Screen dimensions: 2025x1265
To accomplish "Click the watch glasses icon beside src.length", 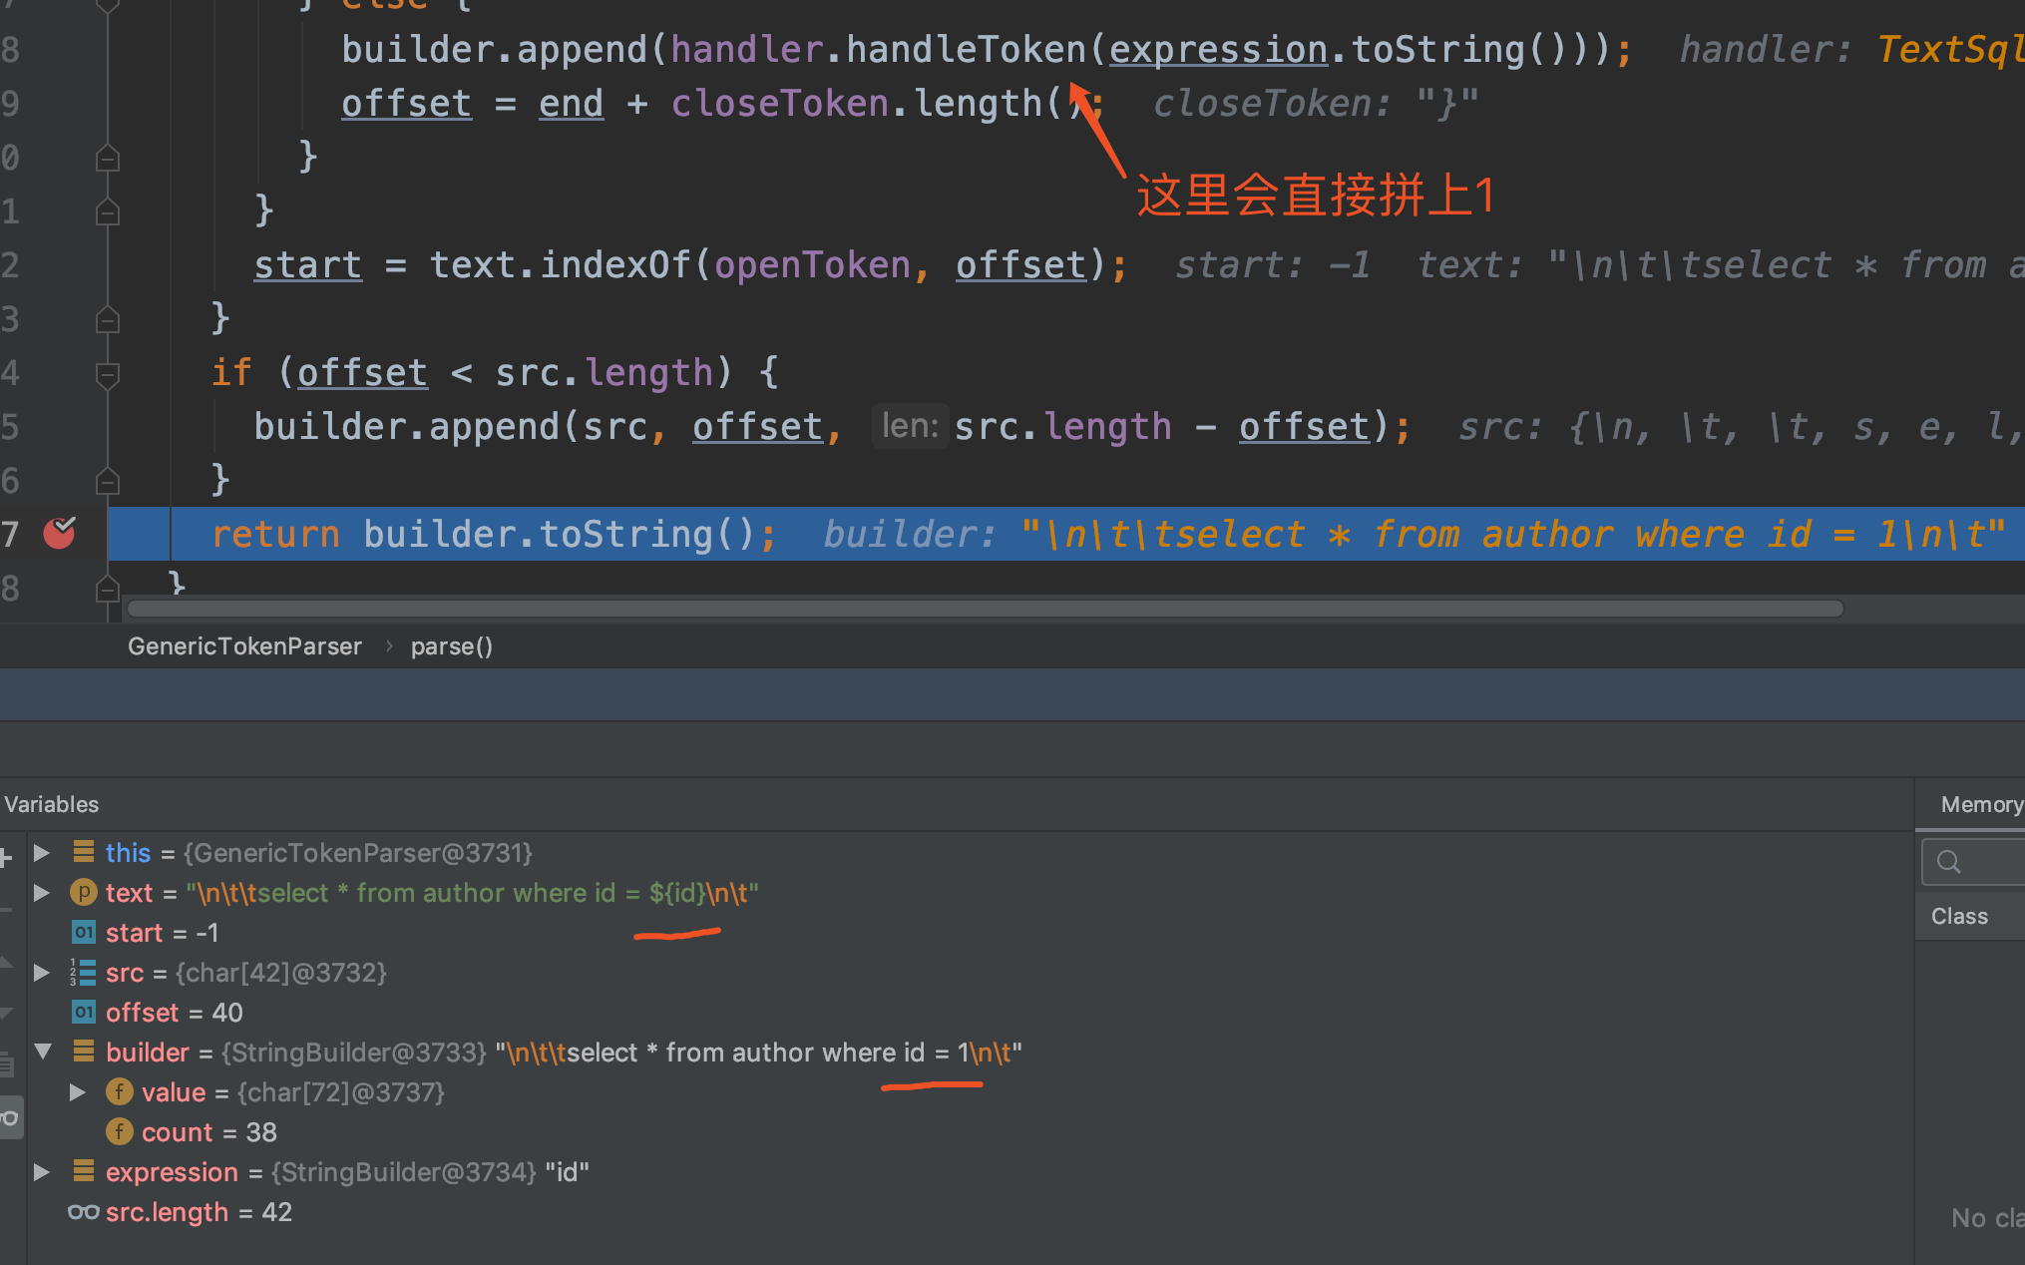I will (84, 1212).
